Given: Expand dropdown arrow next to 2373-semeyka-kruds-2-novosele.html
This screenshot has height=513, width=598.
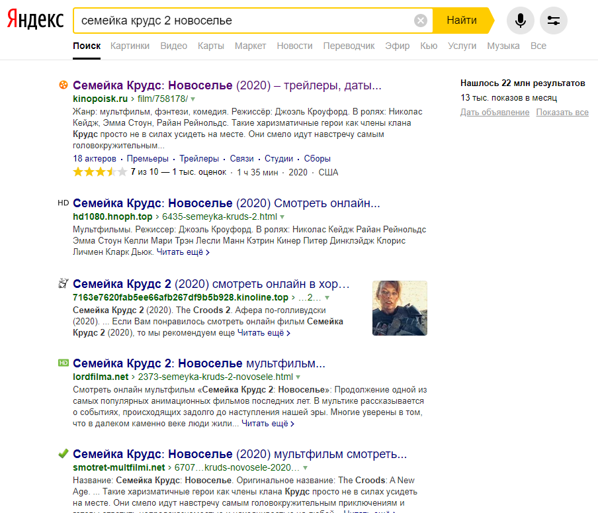Looking at the screenshot, I should tap(298, 377).
